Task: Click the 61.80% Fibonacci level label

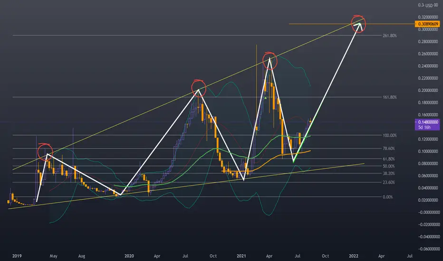Action: coord(389,159)
